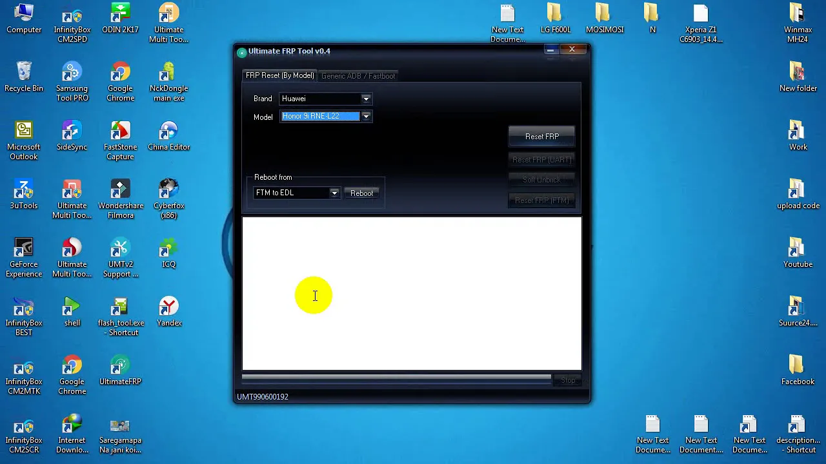Open Saregamapa media file icon
The height and width of the screenshot is (464, 826).
click(121, 434)
